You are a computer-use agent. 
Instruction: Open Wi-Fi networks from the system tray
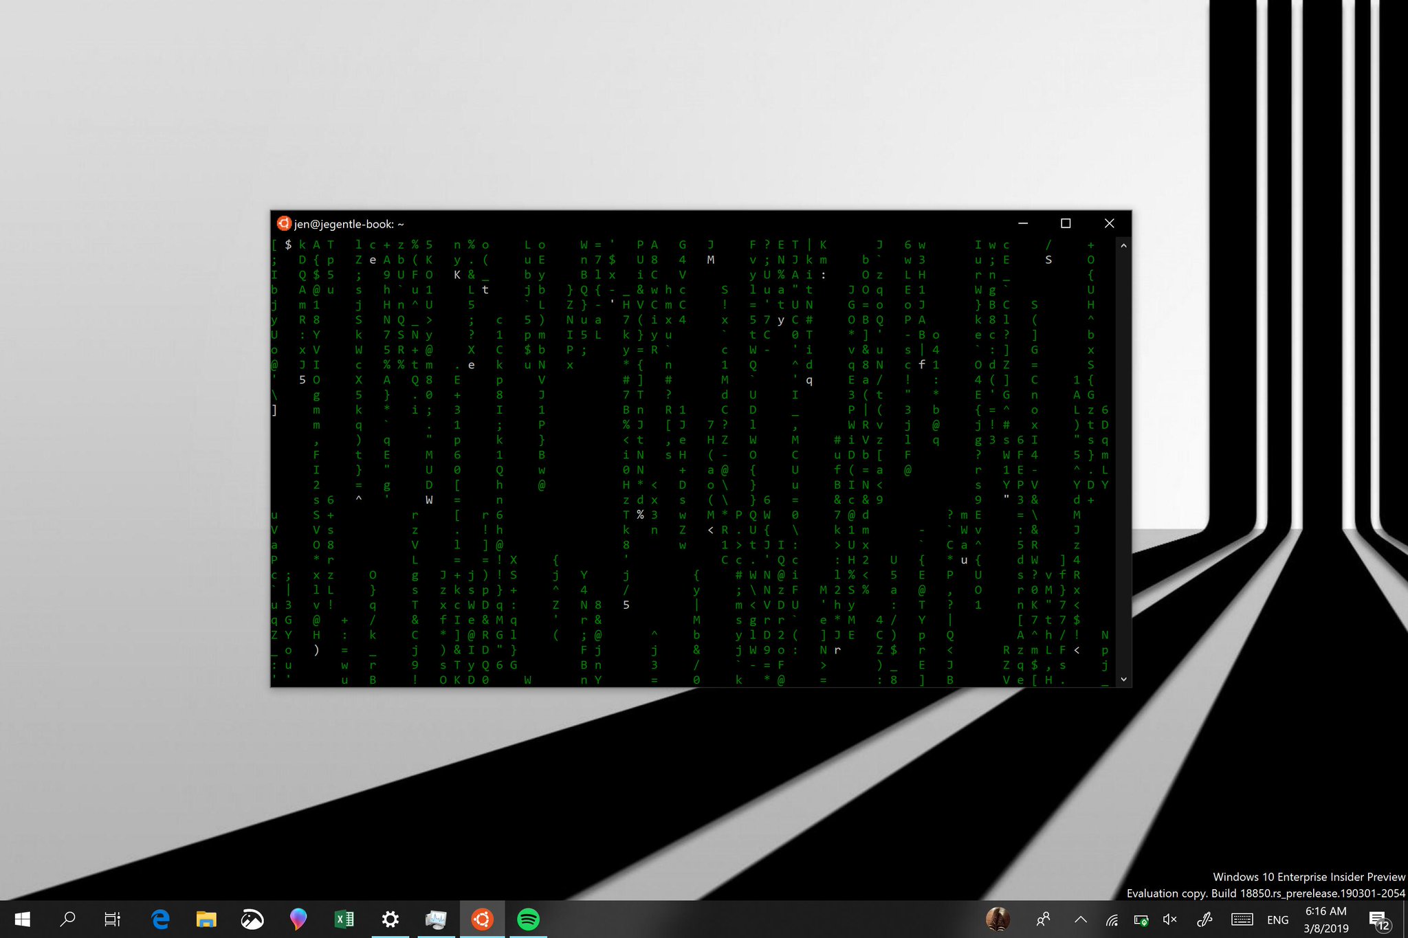[x=1112, y=919]
